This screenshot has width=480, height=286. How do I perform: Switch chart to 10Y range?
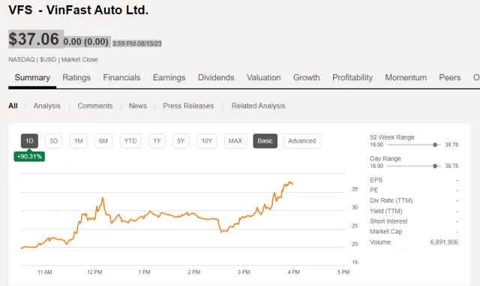[207, 141]
